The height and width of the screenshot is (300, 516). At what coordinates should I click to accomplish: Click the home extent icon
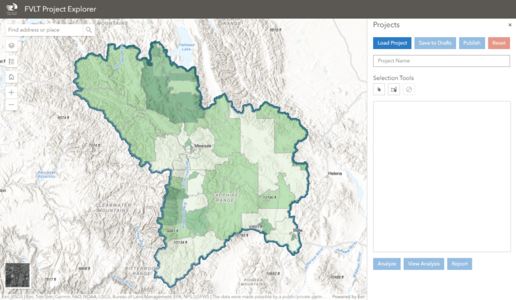click(x=11, y=77)
